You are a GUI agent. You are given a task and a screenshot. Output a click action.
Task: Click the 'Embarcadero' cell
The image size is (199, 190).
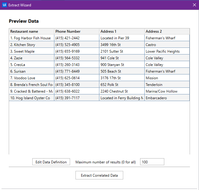tap(167, 98)
